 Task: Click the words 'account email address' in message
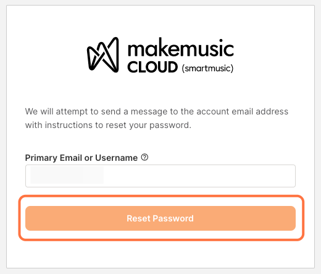(242, 111)
